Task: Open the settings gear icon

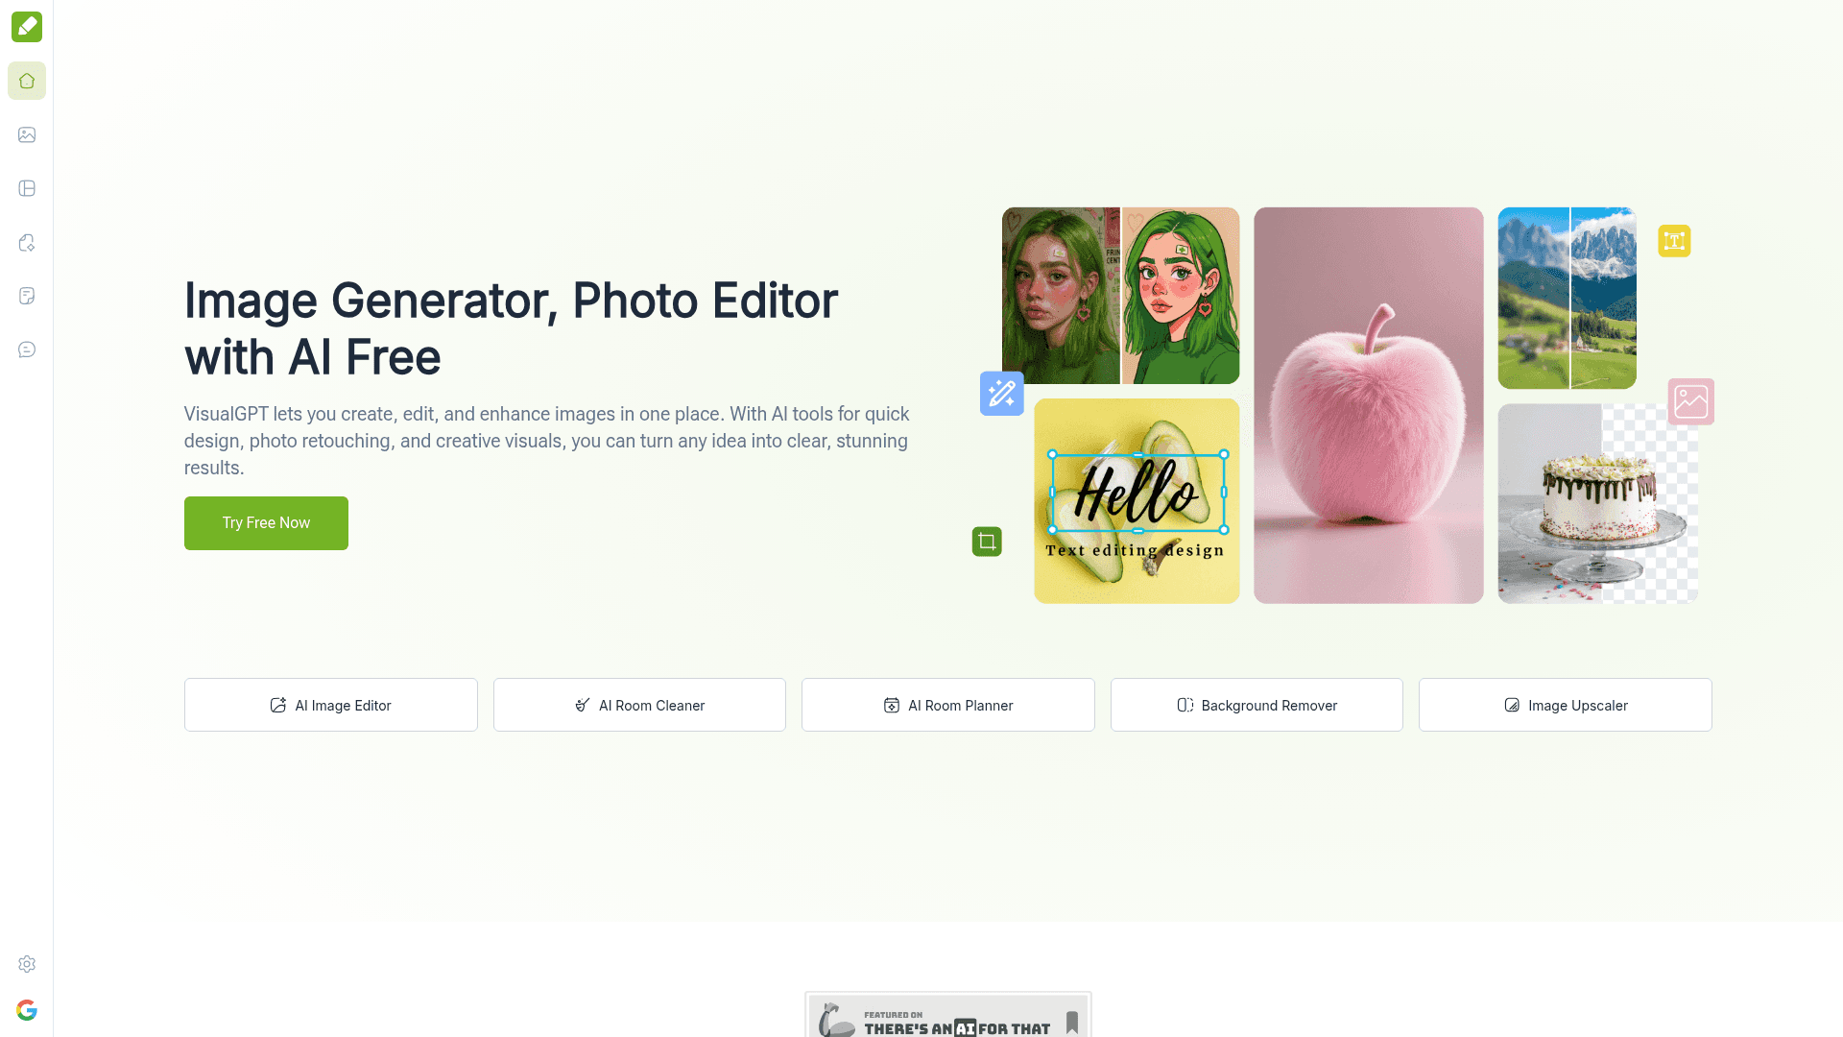Action: click(x=27, y=964)
